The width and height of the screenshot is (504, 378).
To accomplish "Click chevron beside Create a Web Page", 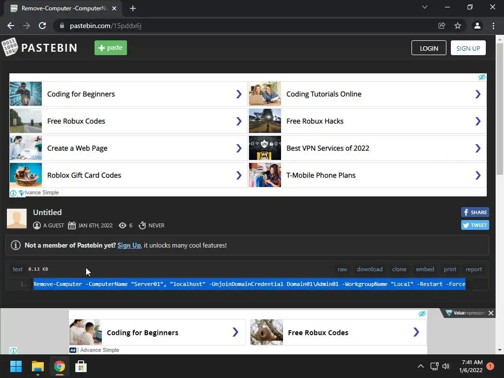I will click(x=239, y=148).
